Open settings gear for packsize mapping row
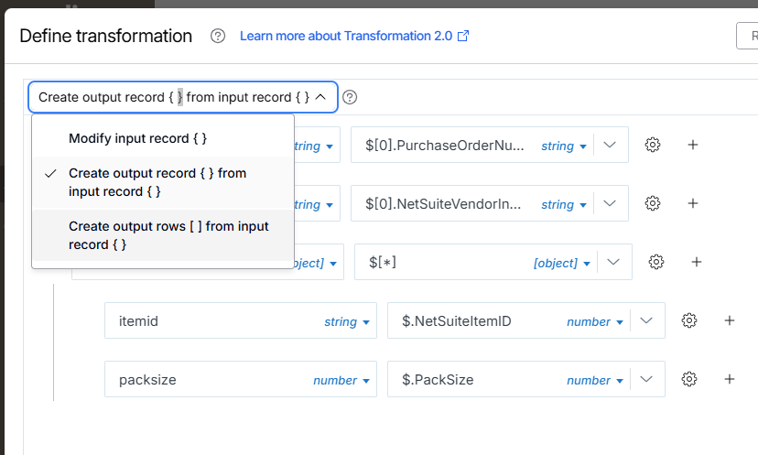Screen dimensions: 758x455 (x=689, y=379)
